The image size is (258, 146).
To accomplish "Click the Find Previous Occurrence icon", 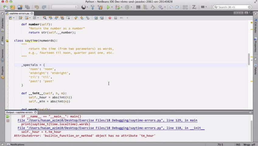I will click(51, 18).
